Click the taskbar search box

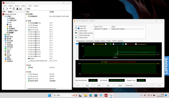(65, 95)
